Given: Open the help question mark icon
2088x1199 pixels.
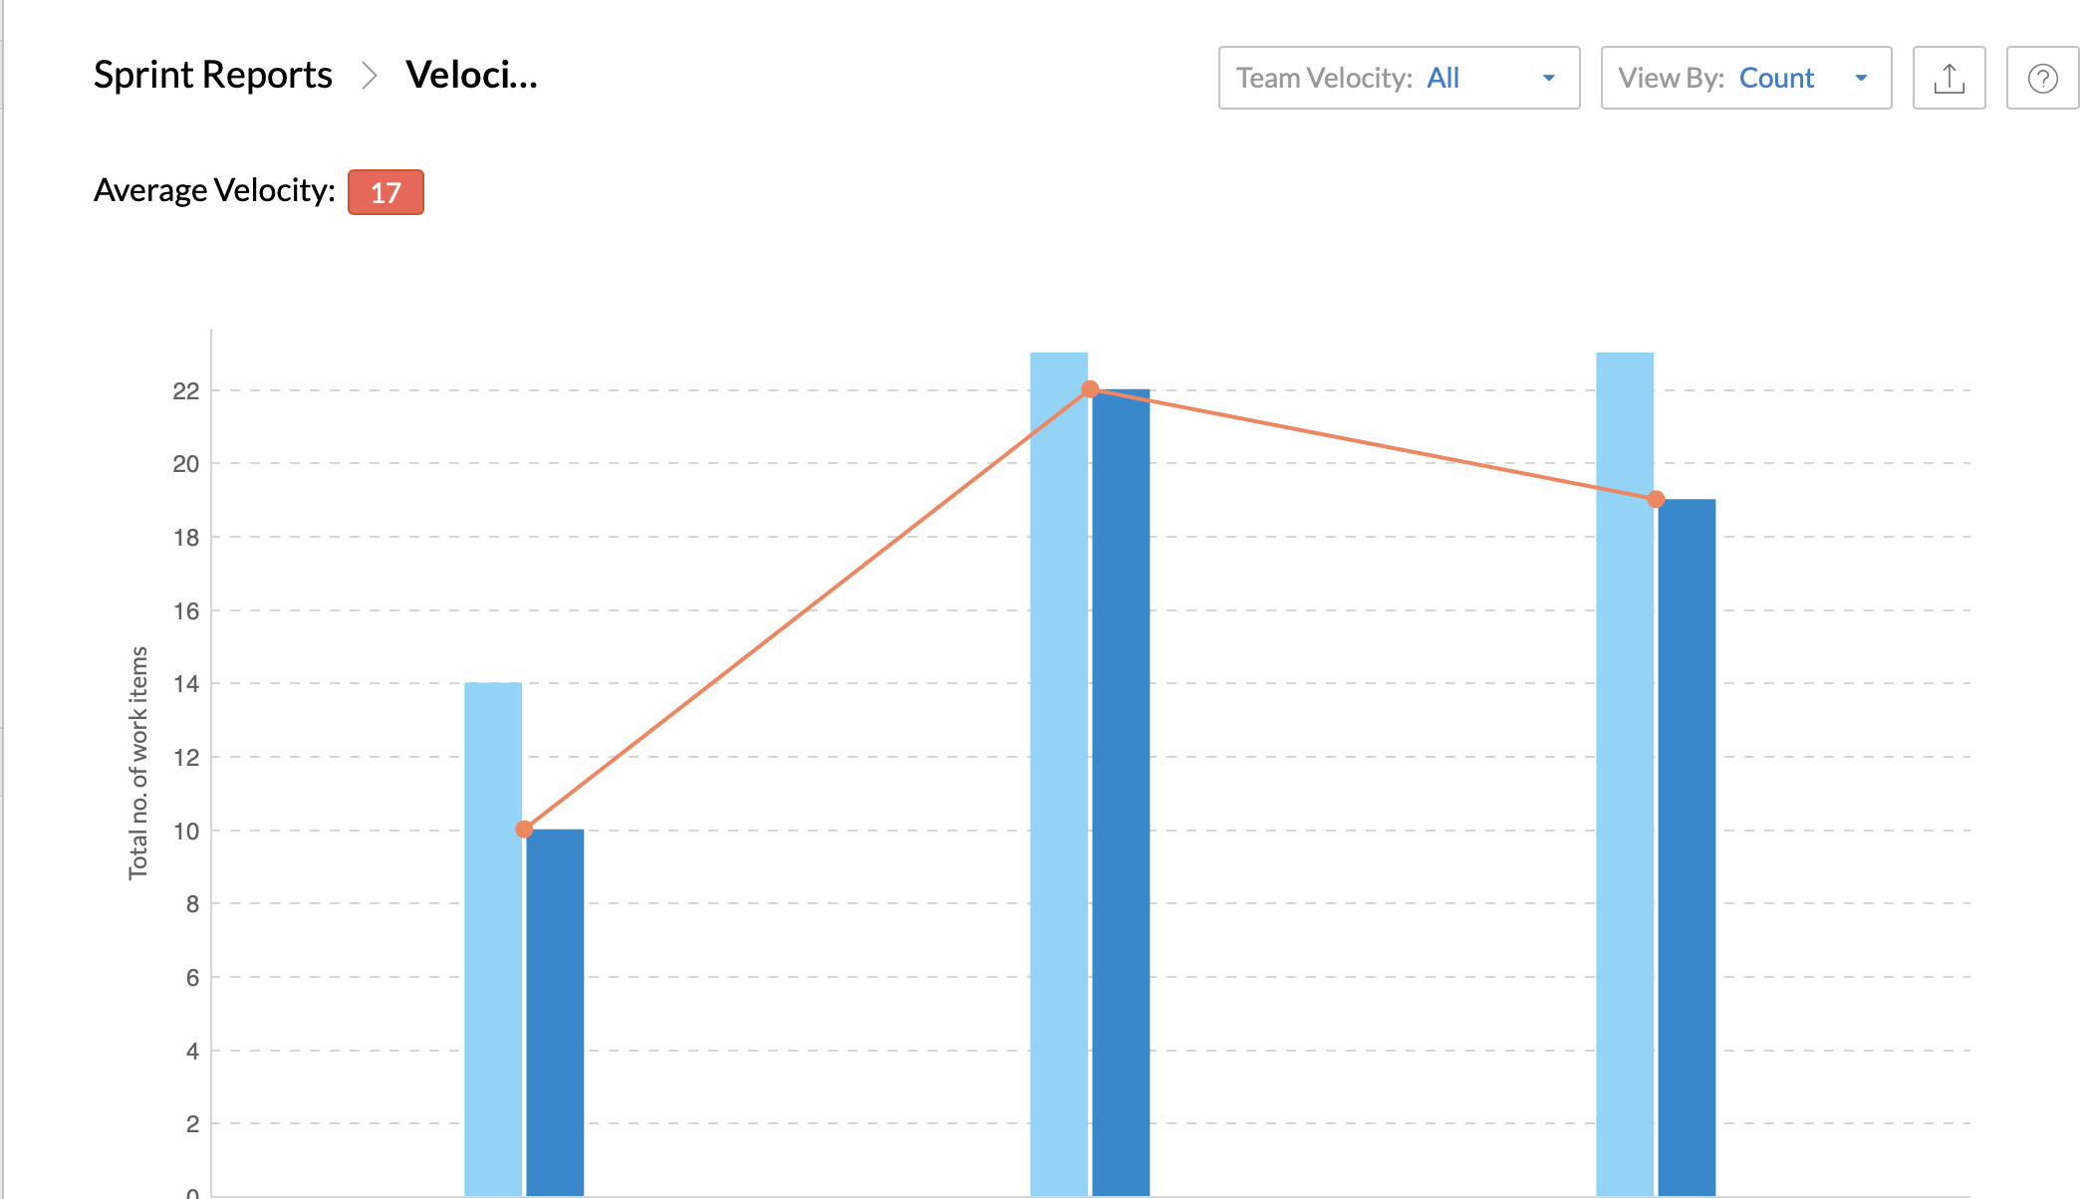Looking at the screenshot, I should tap(2042, 78).
